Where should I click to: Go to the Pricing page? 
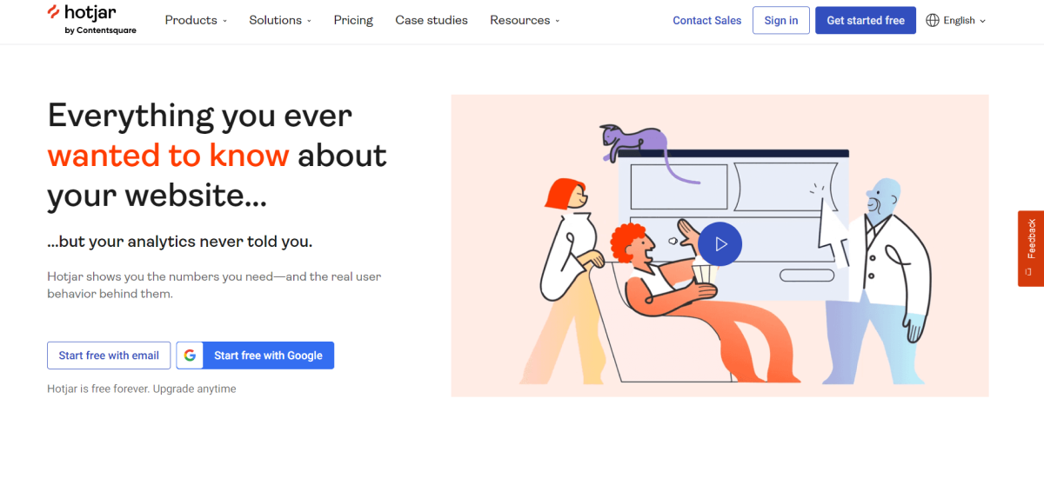[x=353, y=20]
